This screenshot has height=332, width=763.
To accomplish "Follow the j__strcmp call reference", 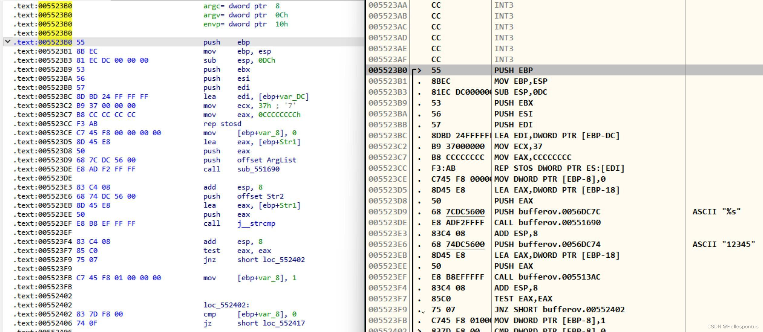I will click(256, 223).
